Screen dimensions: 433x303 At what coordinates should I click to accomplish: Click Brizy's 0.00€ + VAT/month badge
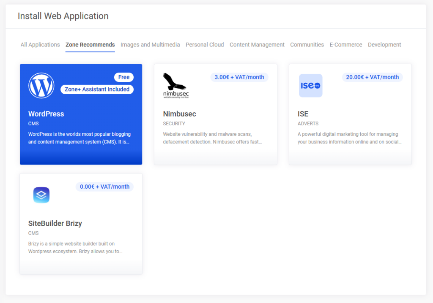104,187
